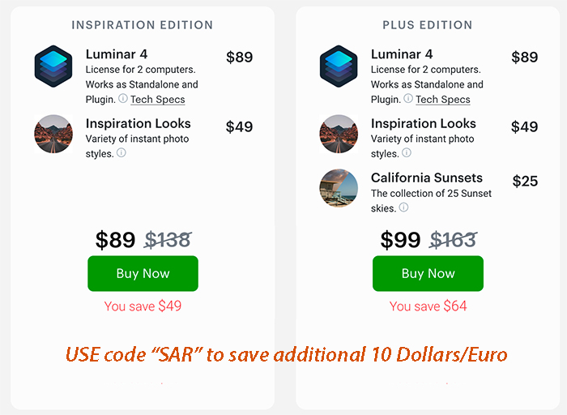Show info for Inspiration Looks styles in Plus Edition
This screenshot has height=415, width=567.
pyautogui.click(x=407, y=152)
